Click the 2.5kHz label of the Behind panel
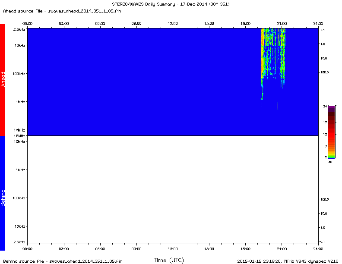The height and width of the screenshot is (264, 342). [19, 242]
